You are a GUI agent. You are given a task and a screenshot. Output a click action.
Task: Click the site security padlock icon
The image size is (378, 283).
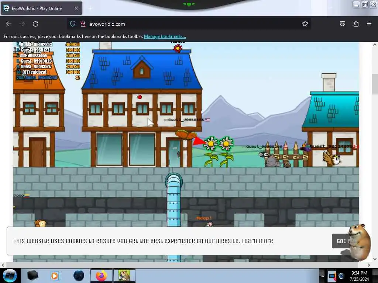(83, 24)
